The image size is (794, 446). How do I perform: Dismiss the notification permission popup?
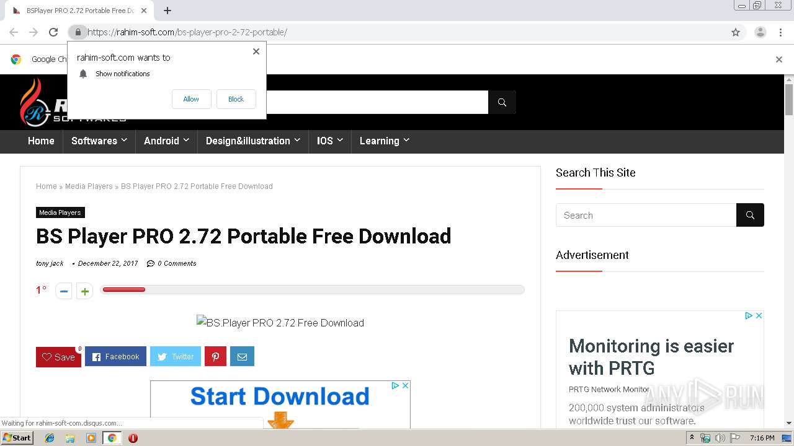tap(256, 51)
